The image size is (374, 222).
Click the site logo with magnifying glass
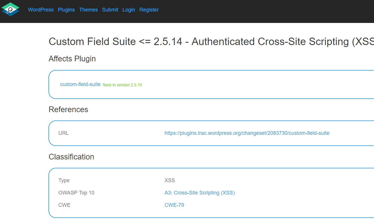pyautogui.click(x=10, y=9)
